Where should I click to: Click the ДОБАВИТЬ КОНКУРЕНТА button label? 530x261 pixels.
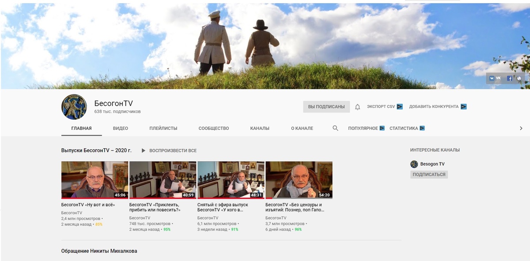click(x=434, y=106)
